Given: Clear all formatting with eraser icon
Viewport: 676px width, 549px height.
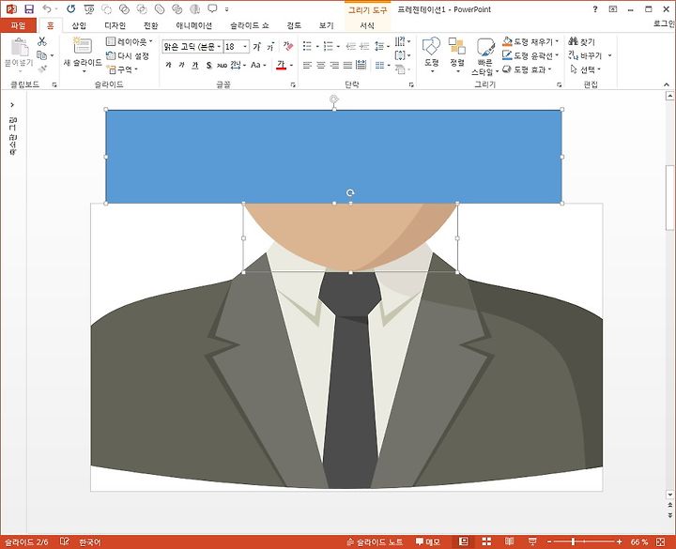Looking at the screenshot, I should coord(288,46).
